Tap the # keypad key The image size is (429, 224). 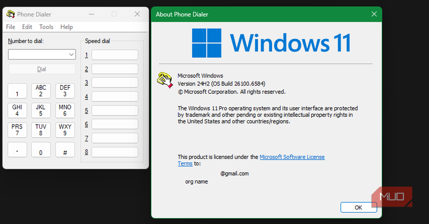click(x=65, y=149)
